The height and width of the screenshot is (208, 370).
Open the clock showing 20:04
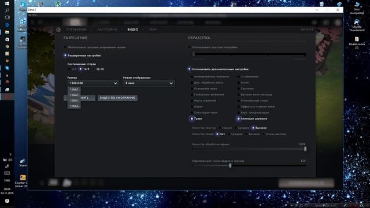[x=7, y=191]
